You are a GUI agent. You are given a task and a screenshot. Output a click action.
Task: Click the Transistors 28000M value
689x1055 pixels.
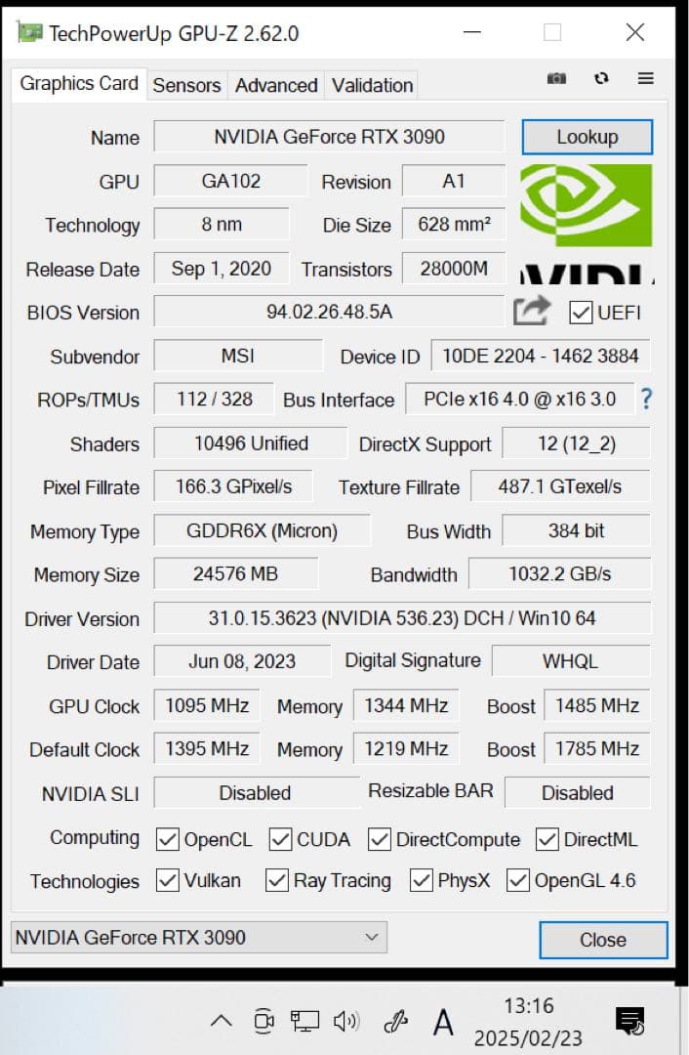tap(454, 269)
